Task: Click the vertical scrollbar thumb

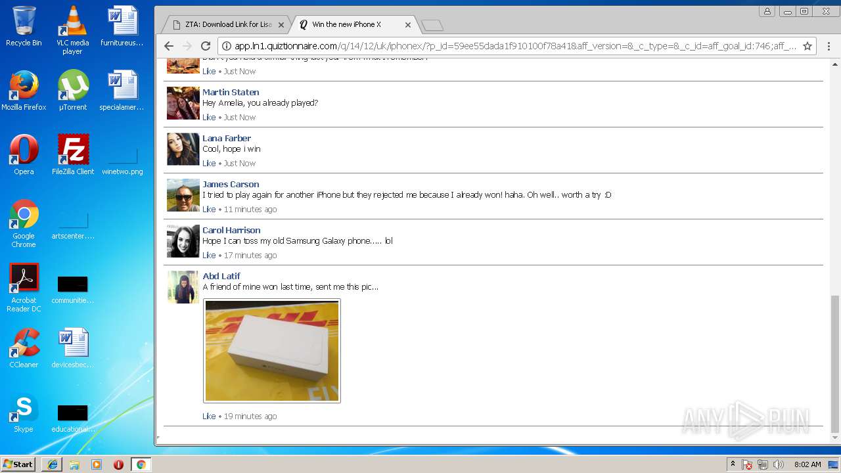Action: point(835,363)
